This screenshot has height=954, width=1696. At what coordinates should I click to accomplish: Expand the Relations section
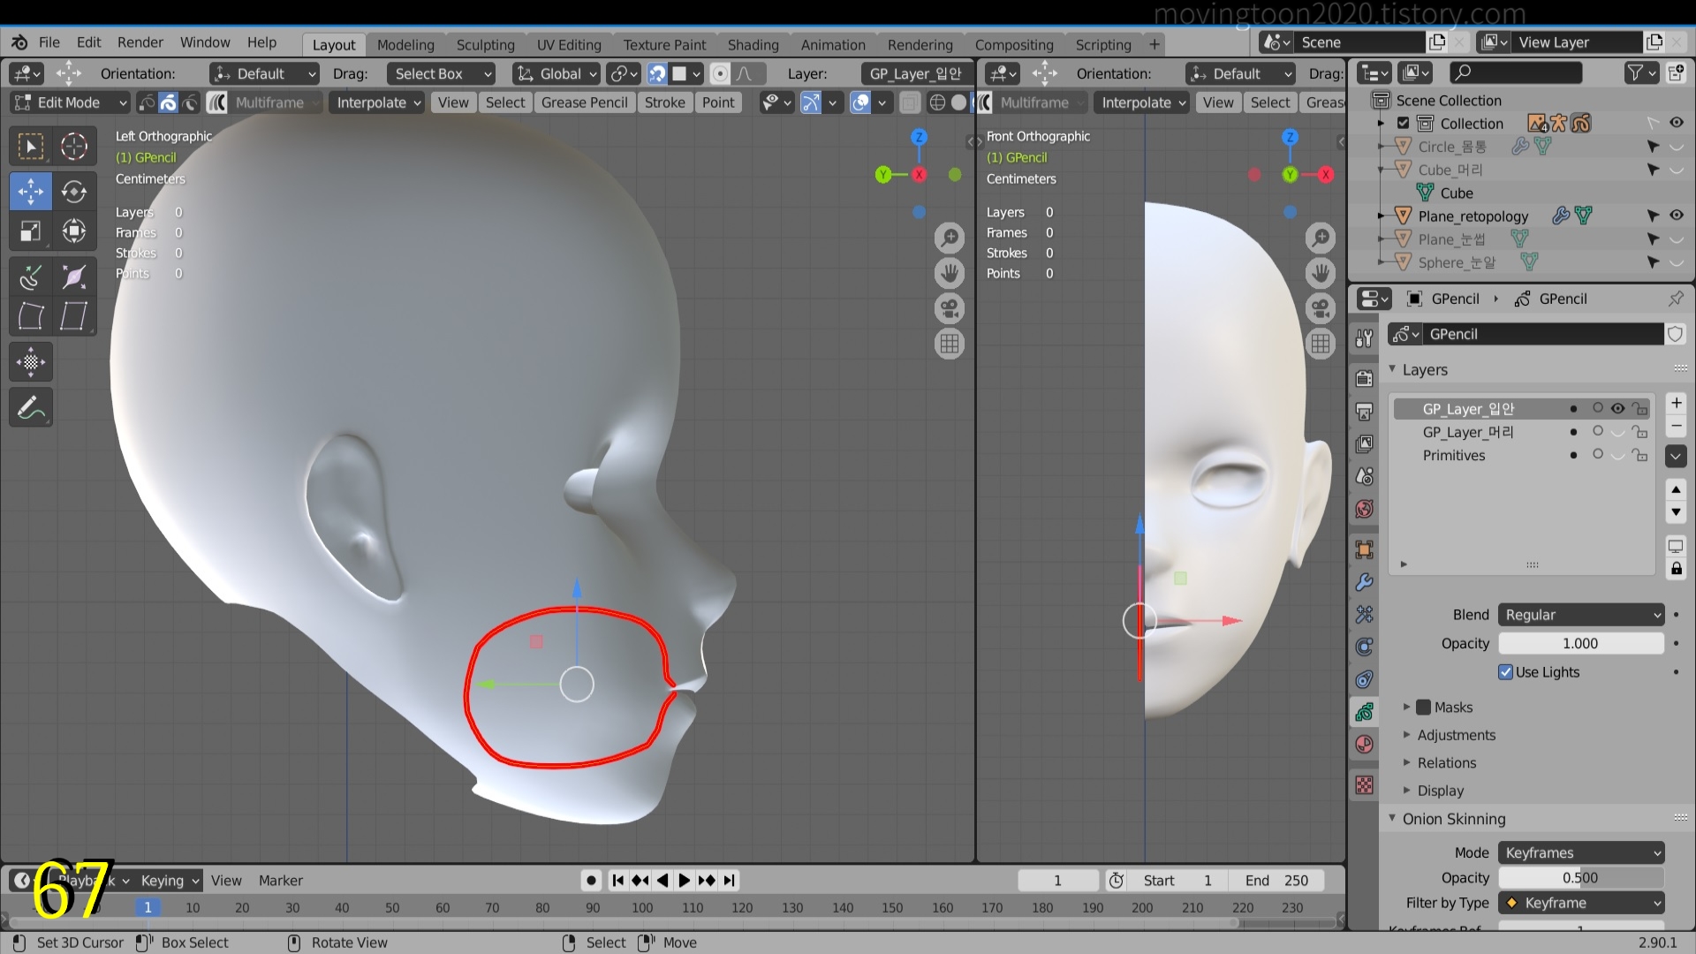[1446, 763]
